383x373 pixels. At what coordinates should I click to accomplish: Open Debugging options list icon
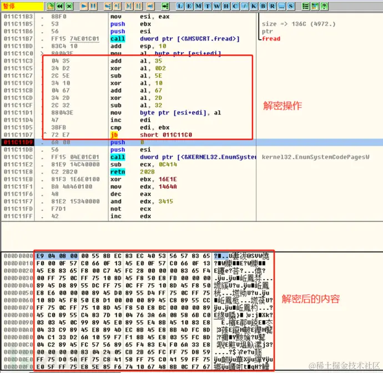tap(305, 6)
